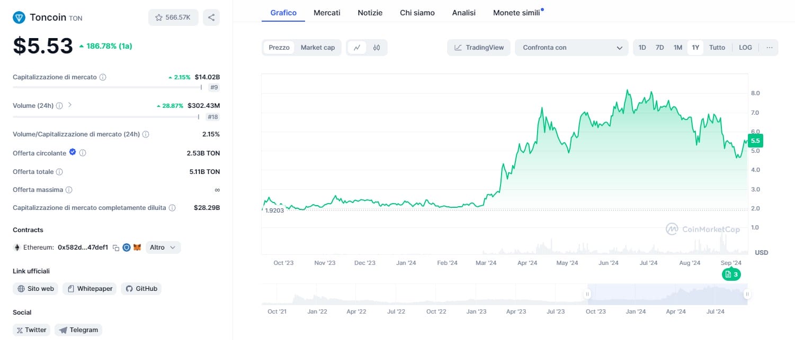Viewport: 795px width, 340px height.
Task: Open info icon beside Offerta circolante
Action: click(83, 153)
